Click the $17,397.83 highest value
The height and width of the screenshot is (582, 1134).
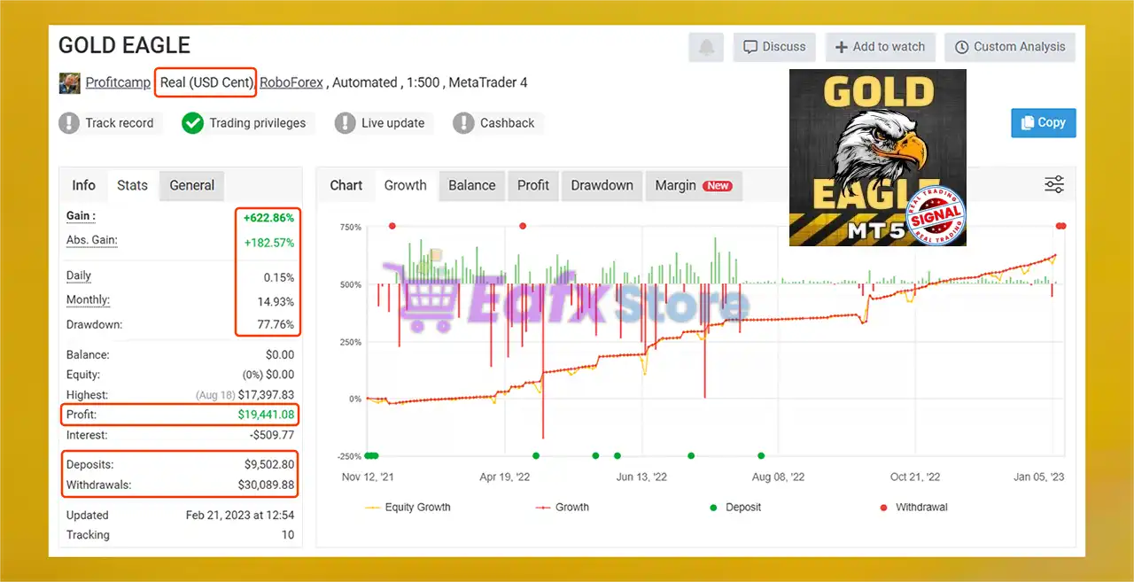(x=266, y=395)
